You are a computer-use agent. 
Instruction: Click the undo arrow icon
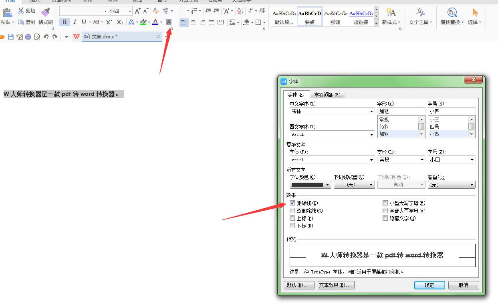click(x=46, y=37)
